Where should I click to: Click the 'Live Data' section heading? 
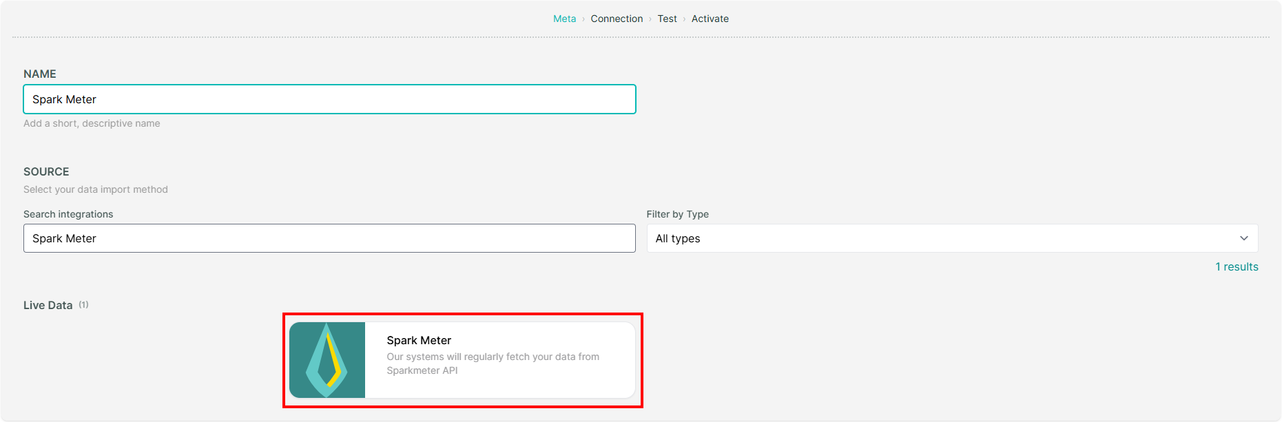(x=48, y=305)
